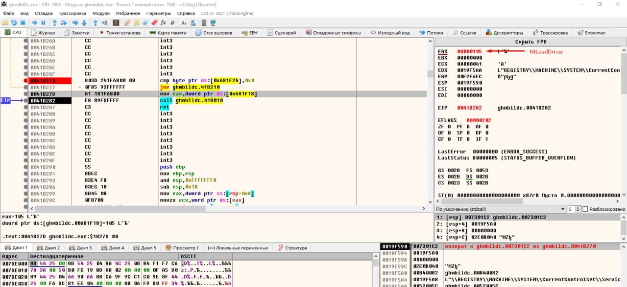
Task: Click the Скрыть FPU button
Action: point(531,42)
